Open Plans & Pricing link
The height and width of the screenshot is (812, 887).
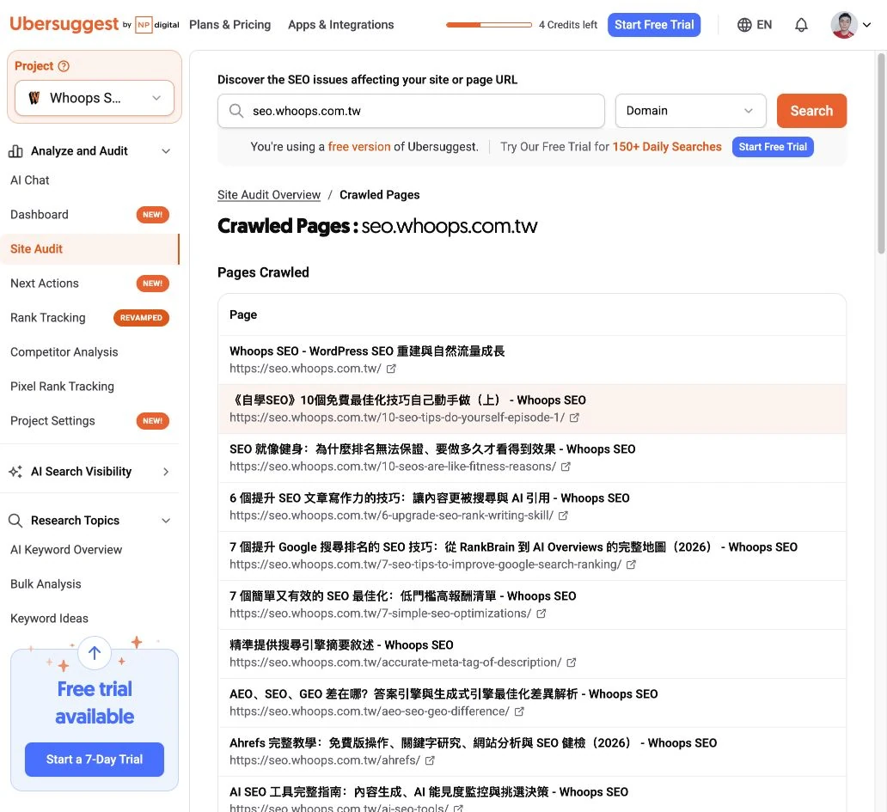click(x=229, y=25)
